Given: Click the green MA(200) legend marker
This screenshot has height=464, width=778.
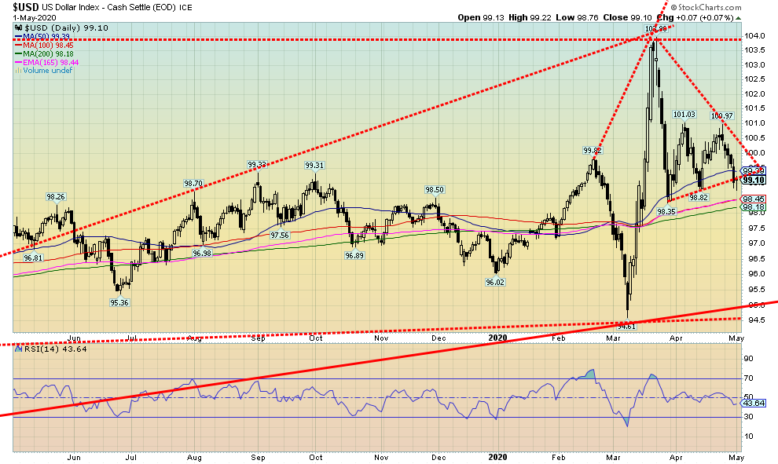Looking at the screenshot, I should coord(20,53).
